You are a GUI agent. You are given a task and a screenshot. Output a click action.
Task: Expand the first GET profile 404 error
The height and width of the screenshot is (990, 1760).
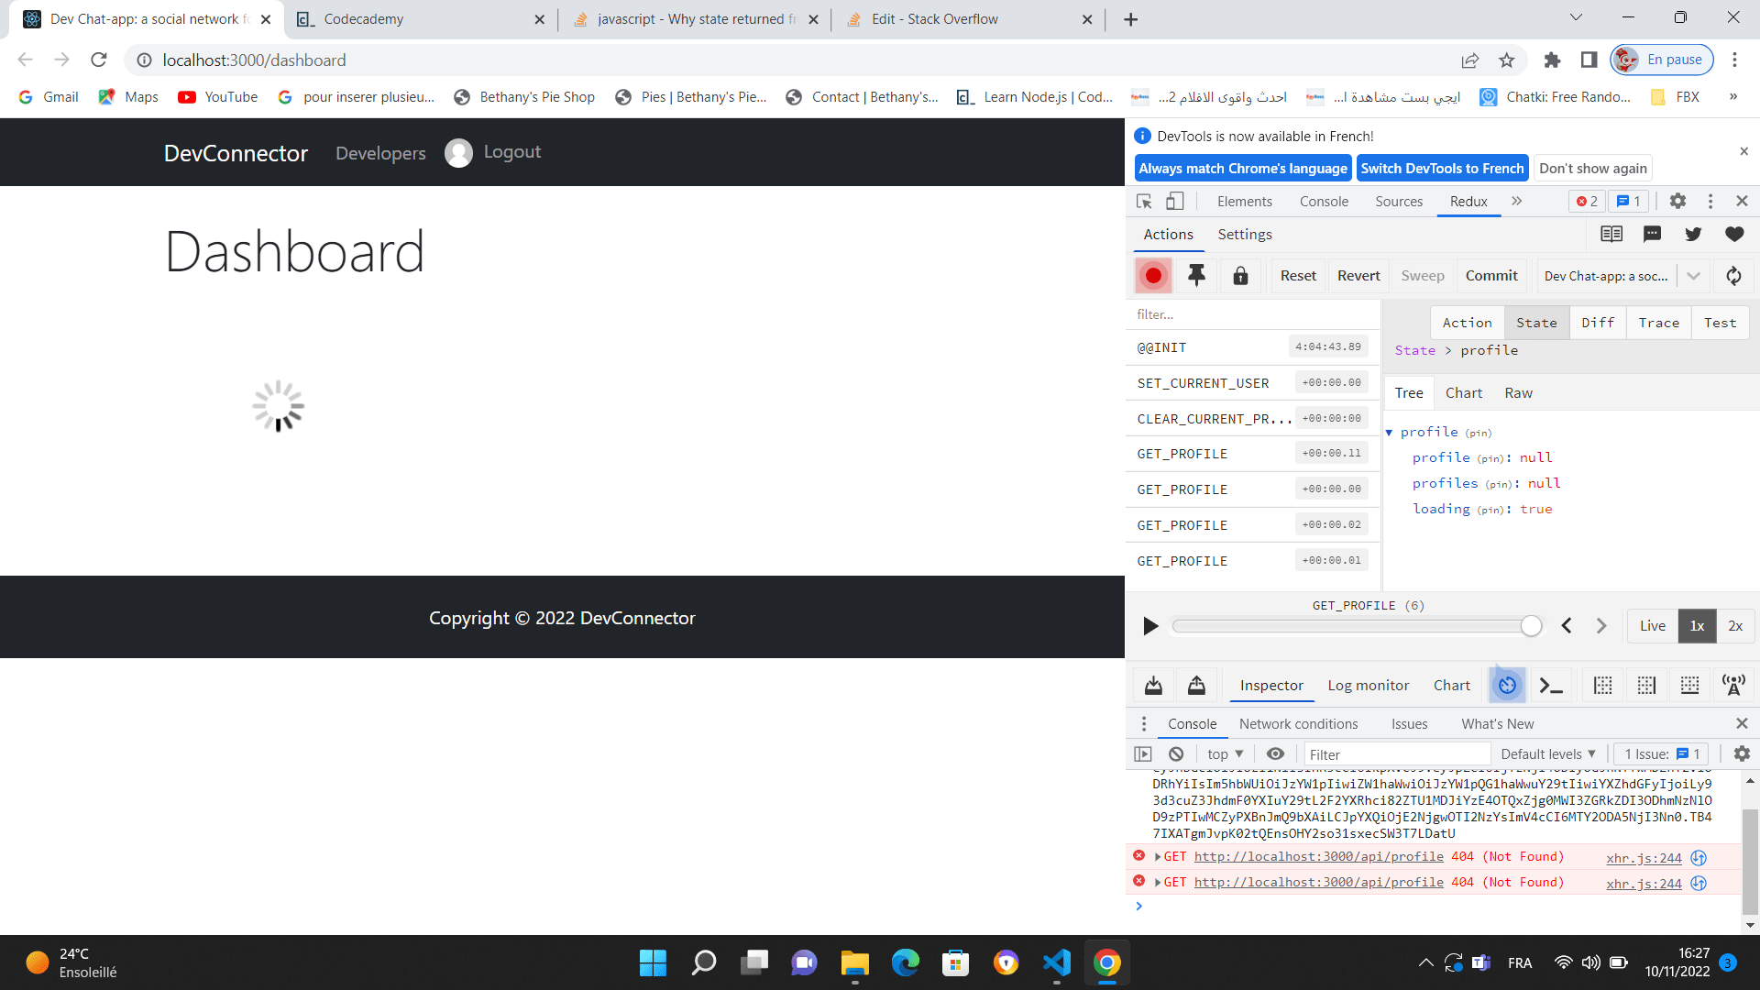click(x=1159, y=856)
